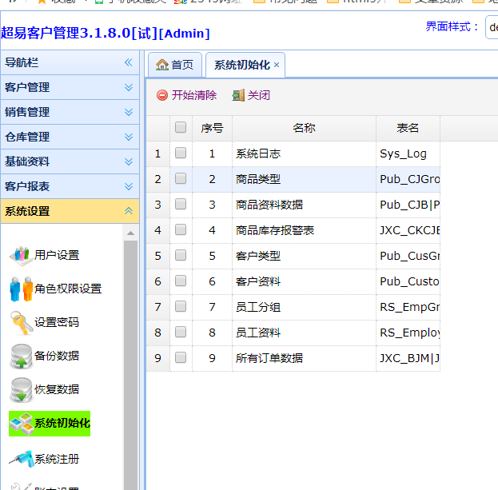Click the 关闭 door icon
498x490 pixels.
(x=238, y=95)
